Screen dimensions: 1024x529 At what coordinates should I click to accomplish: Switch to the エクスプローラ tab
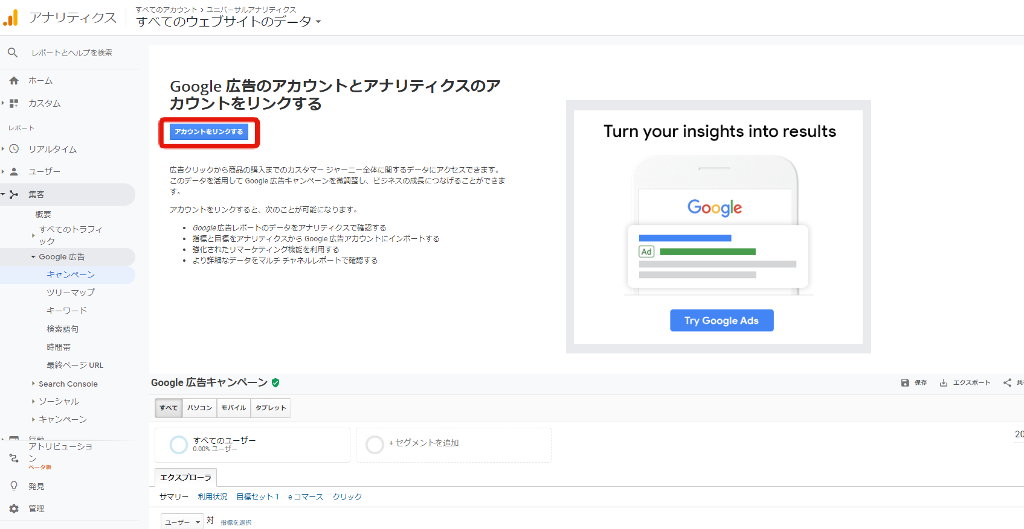[185, 477]
